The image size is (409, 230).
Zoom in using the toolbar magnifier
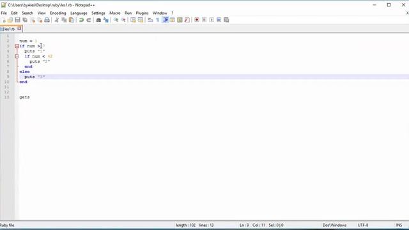tap(116, 20)
